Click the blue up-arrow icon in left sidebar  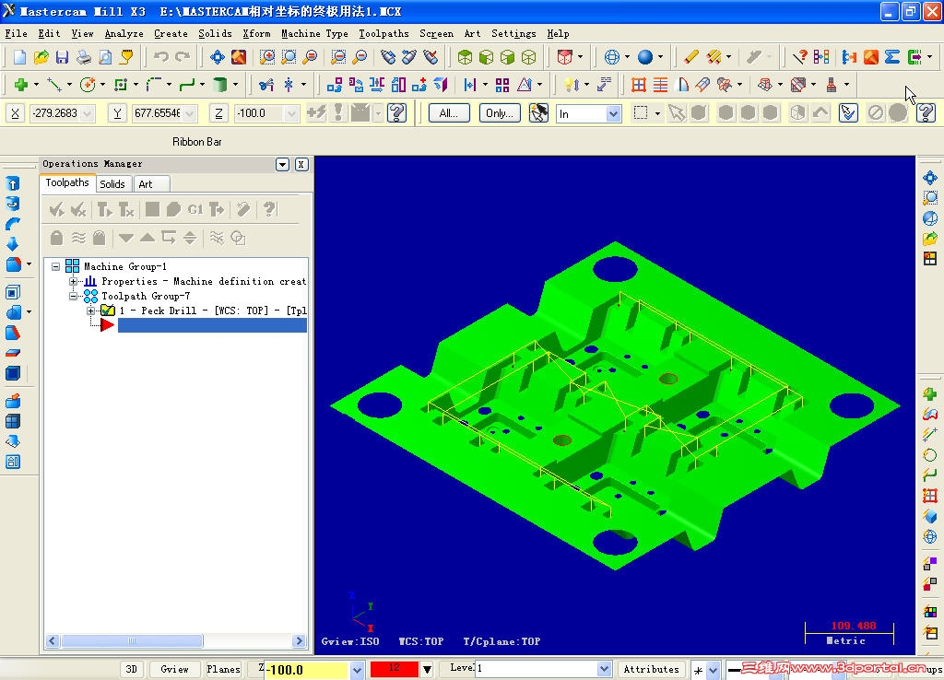(13, 183)
